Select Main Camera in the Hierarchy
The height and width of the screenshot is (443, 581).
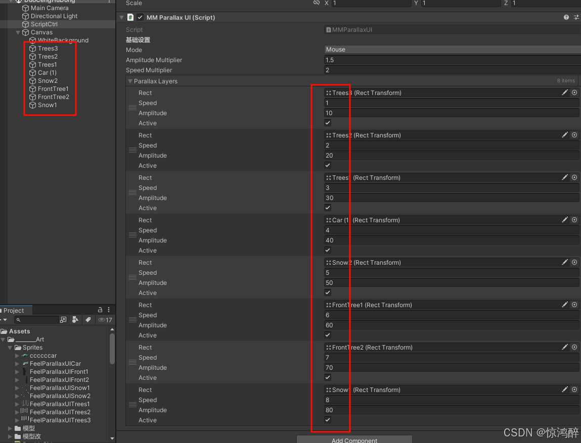[x=50, y=8]
